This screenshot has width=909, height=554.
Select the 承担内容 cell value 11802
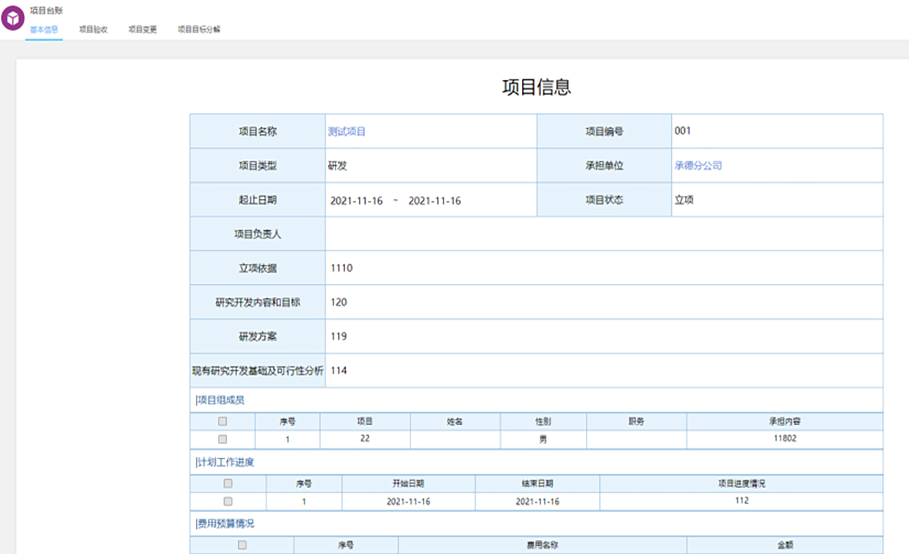[785, 439]
